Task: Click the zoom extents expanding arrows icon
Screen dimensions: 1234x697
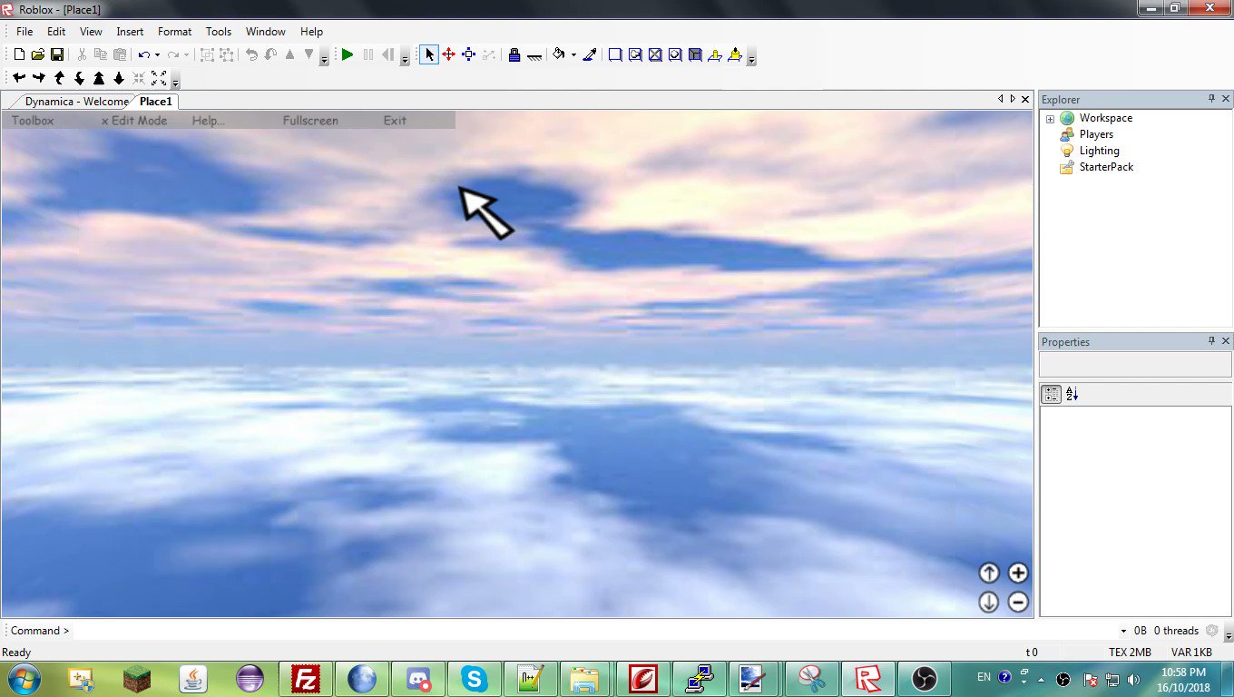Action: pos(159,78)
